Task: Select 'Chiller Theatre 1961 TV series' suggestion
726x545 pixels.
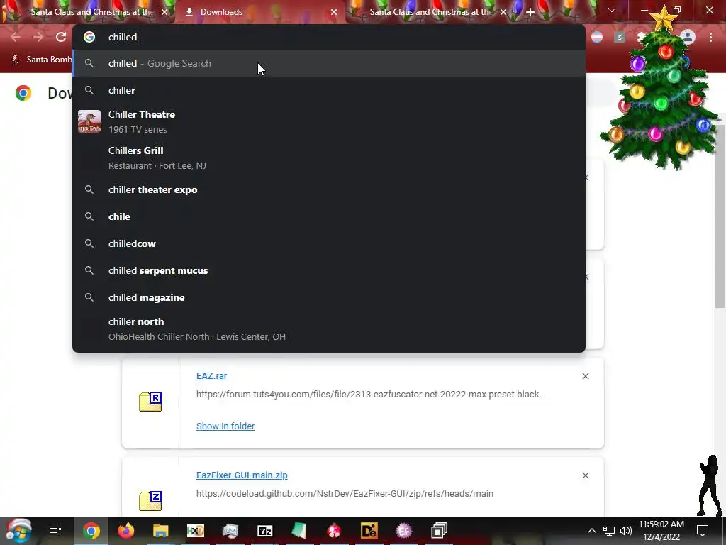Action: click(x=329, y=122)
